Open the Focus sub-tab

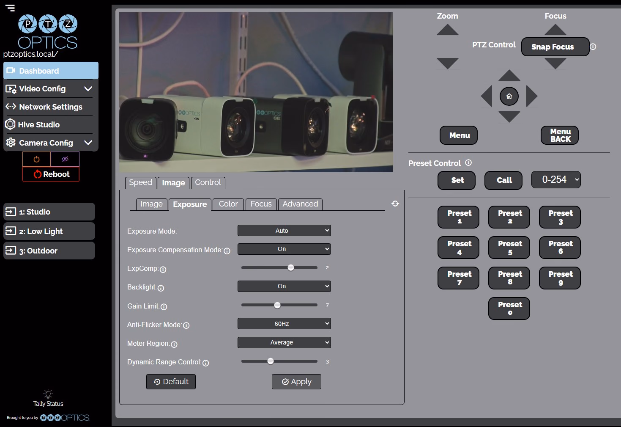coord(261,204)
